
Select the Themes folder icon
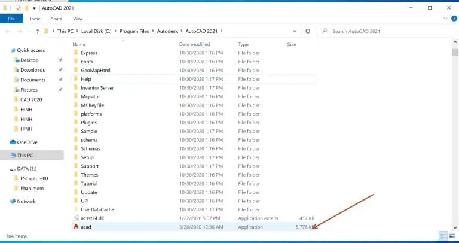(76, 174)
